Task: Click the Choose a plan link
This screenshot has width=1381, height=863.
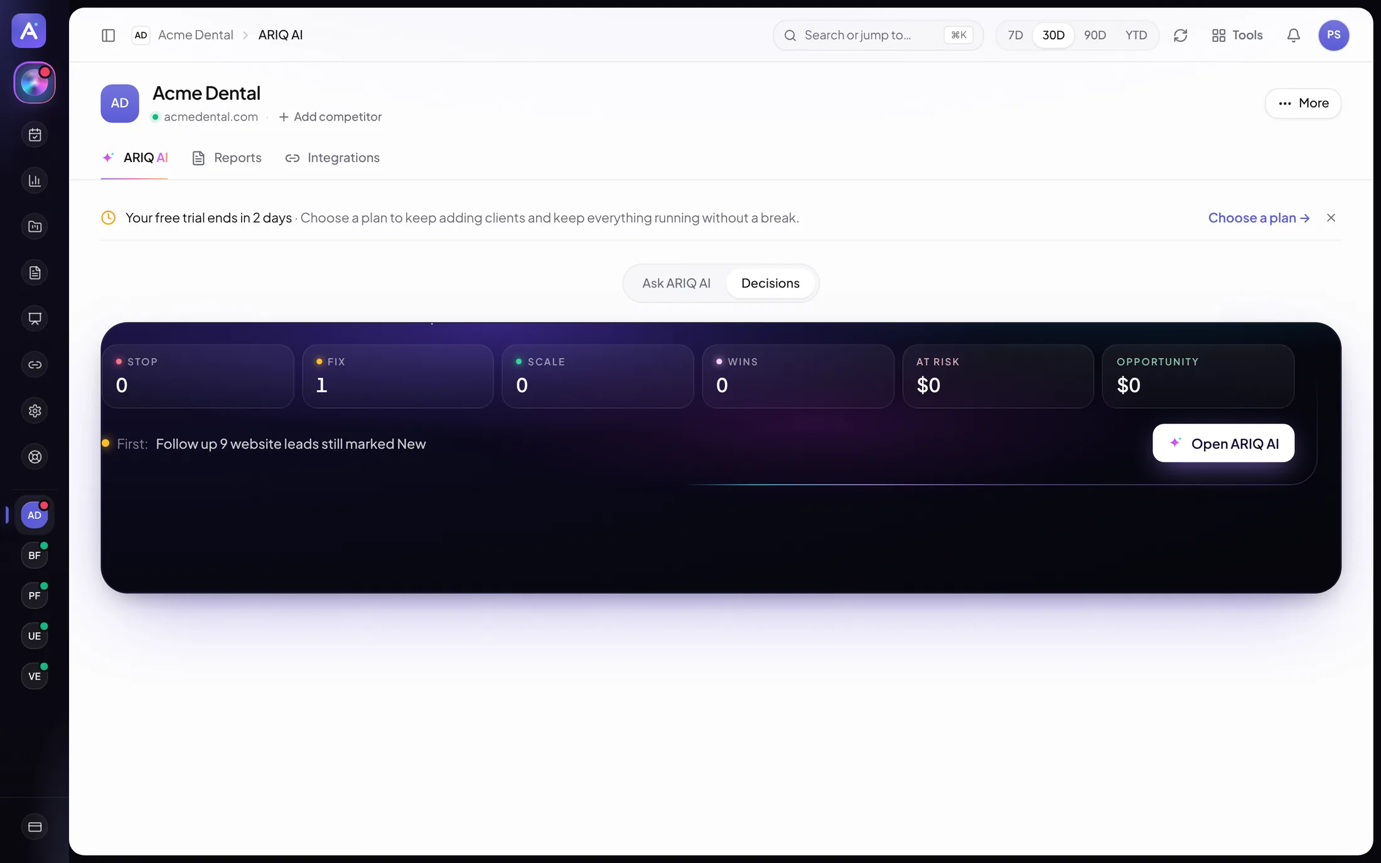Action: [x=1259, y=218]
